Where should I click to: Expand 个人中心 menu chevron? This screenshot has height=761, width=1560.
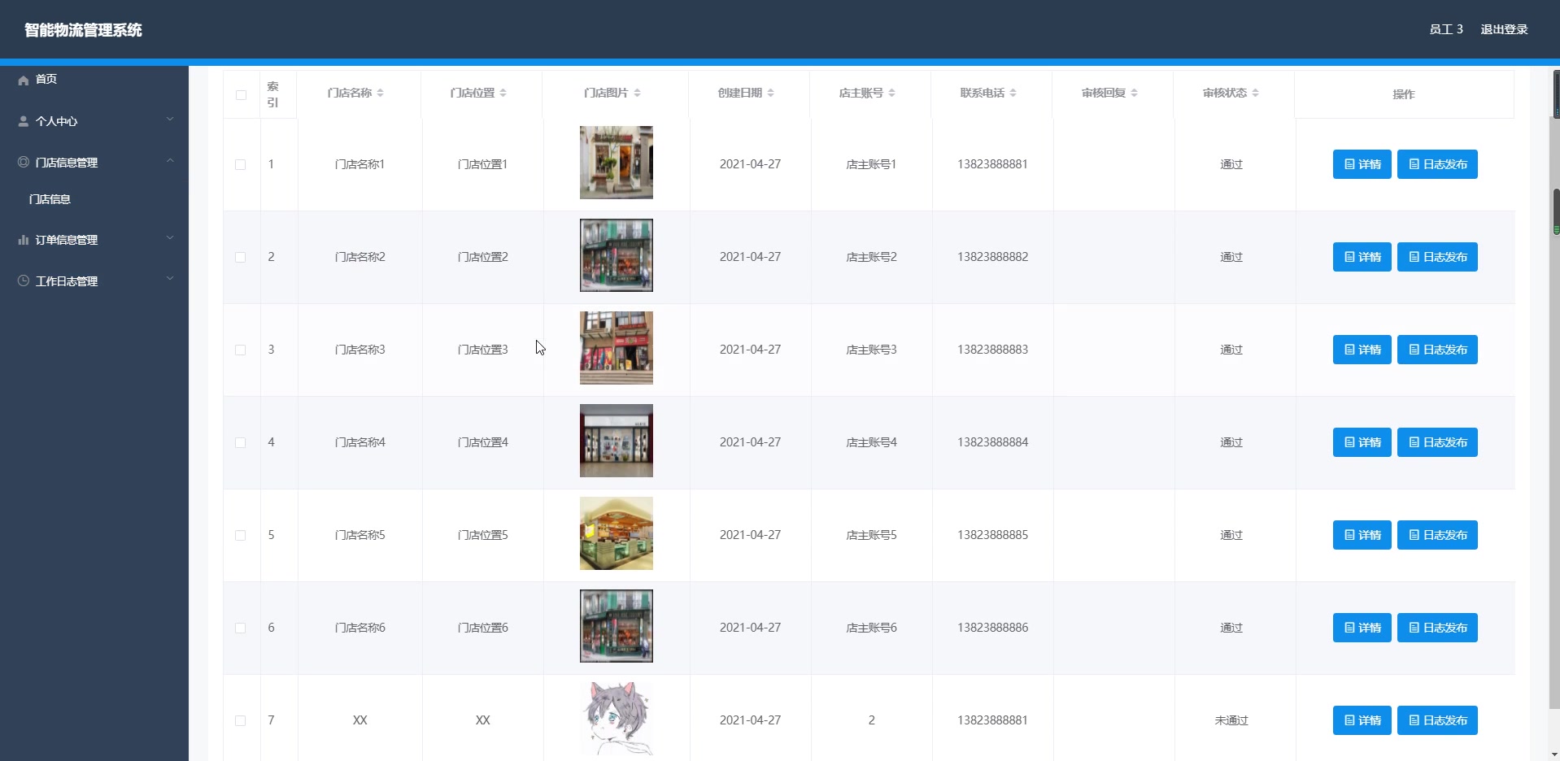pos(170,120)
